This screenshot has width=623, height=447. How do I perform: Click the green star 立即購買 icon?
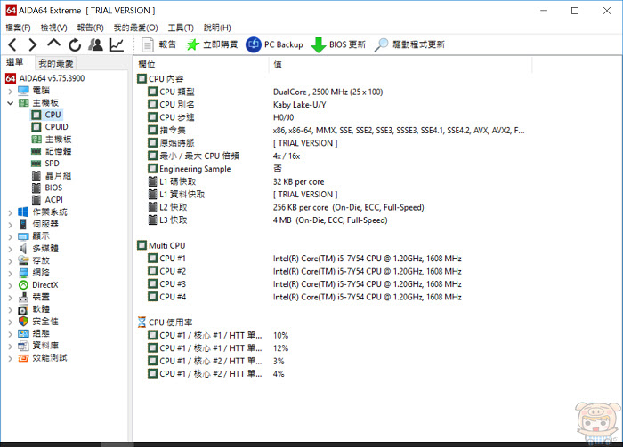click(x=193, y=44)
